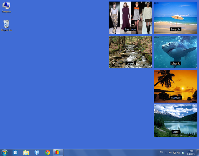Image resolution: width=199 pixels, height=156 pixels.
Task: Click the volume speaker tray icon
Action: click(178, 153)
